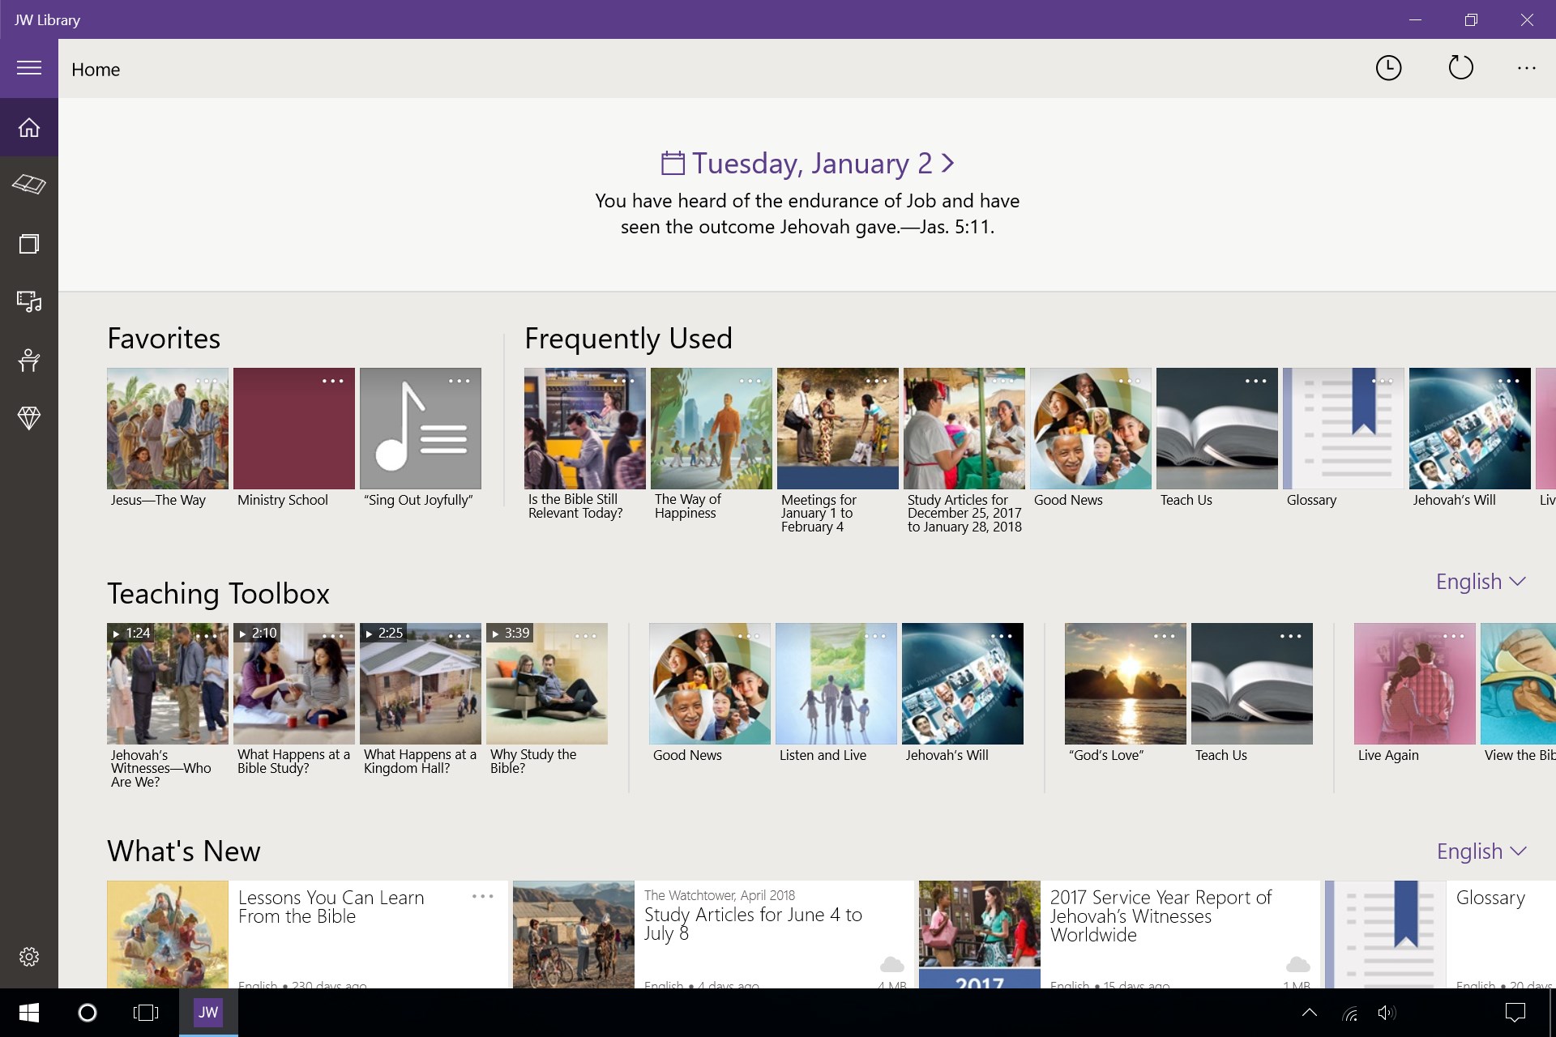
Task: Open the hamburger navigation menu
Action: [29, 68]
